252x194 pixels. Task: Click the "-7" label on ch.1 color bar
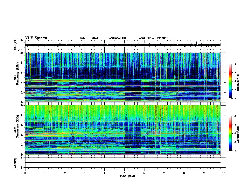(234, 98)
